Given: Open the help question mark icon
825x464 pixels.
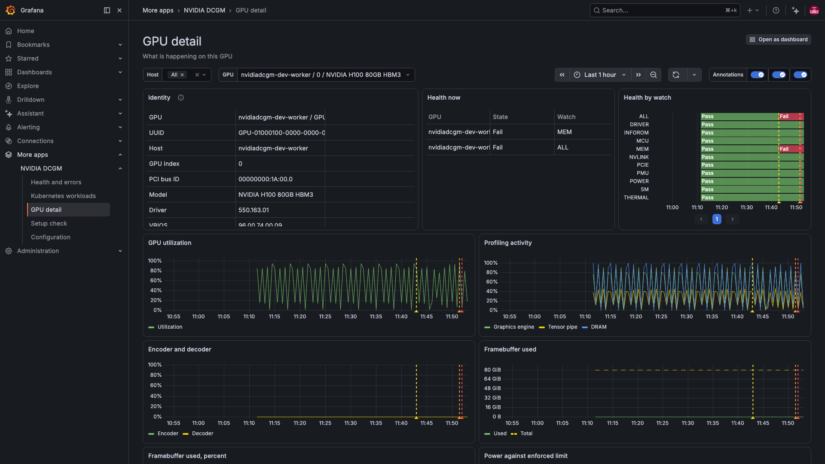Looking at the screenshot, I should tap(776, 10).
